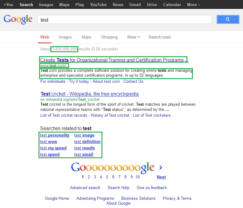Screen dimensions: 243x208
Task: Open About Google footer link
Action: pos(118,203)
